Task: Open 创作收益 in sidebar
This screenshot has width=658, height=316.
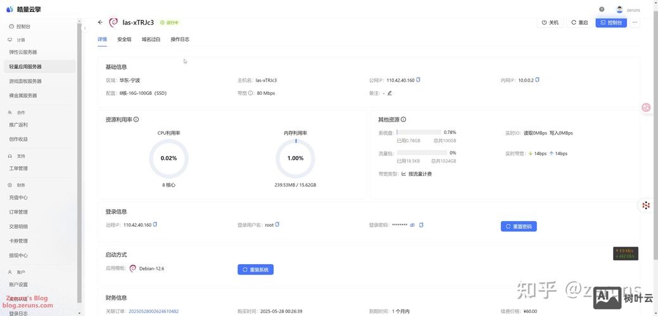Action: [x=18, y=139]
